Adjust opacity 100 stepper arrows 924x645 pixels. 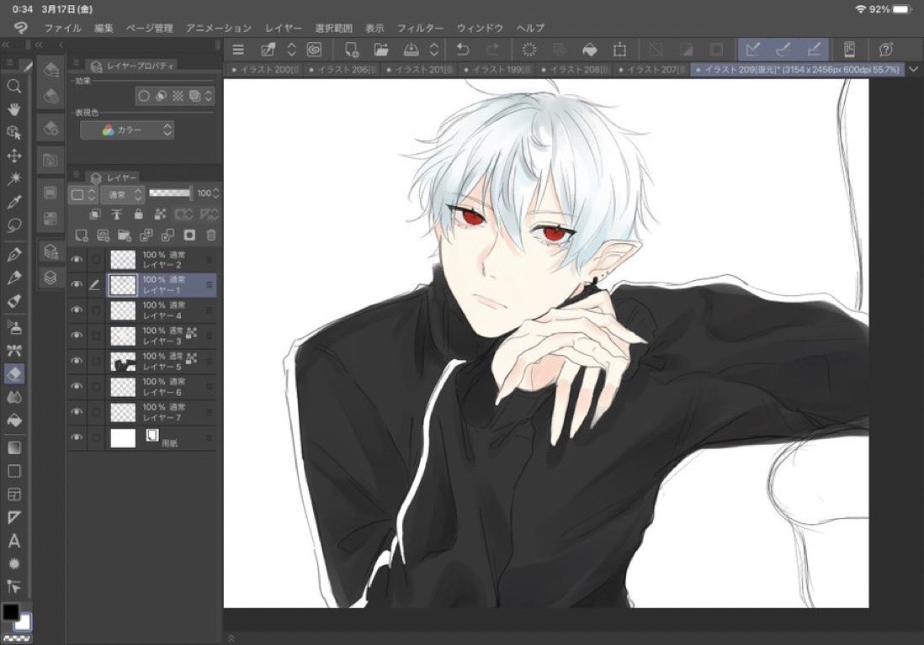[215, 193]
